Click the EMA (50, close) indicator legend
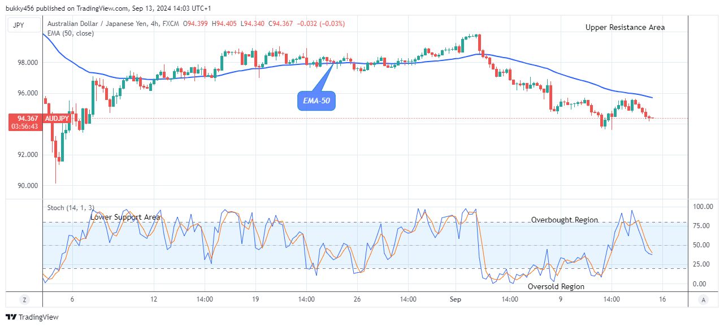The width and height of the screenshot is (724, 327). click(x=70, y=33)
